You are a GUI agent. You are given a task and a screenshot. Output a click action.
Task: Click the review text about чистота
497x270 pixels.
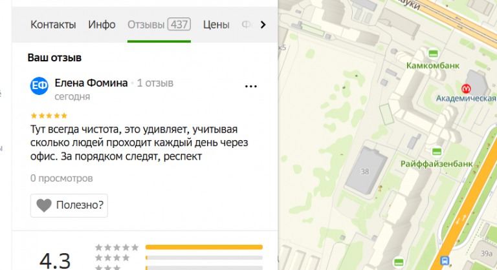[x=139, y=143]
